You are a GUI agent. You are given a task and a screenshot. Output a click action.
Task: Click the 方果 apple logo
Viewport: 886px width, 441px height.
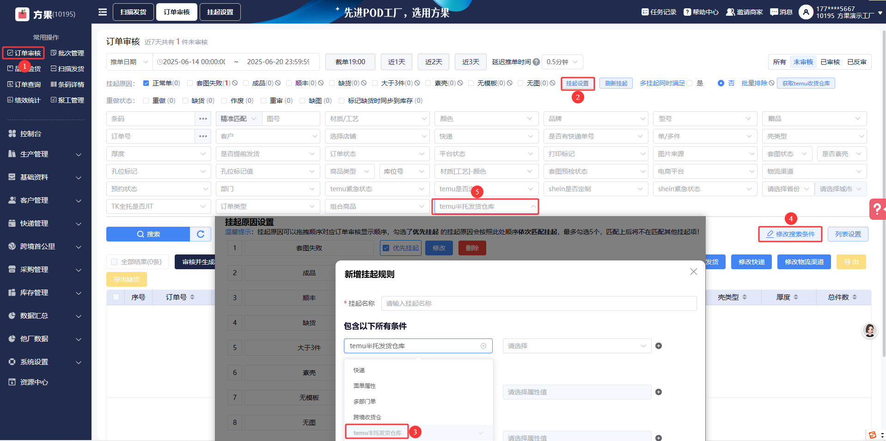pos(22,14)
